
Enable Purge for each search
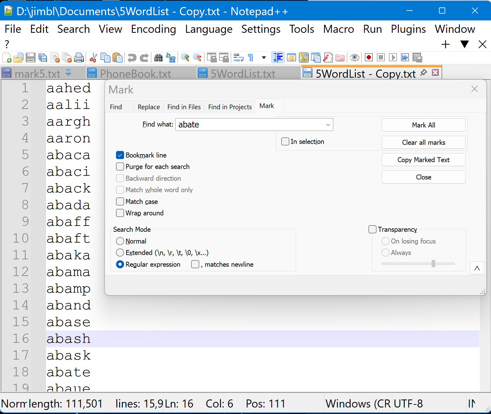[x=120, y=166]
